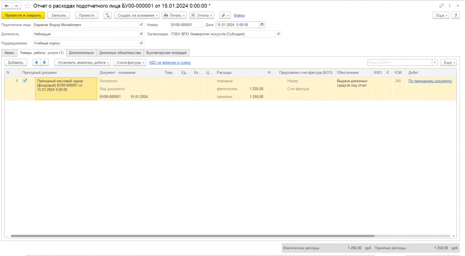Uncheck the row 1 green checkbox
The image size is (465, 256).
pyautogui.click(x=25, y=81)
